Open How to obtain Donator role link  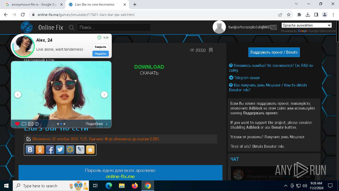pyautogui.click(x=268, y=88)
